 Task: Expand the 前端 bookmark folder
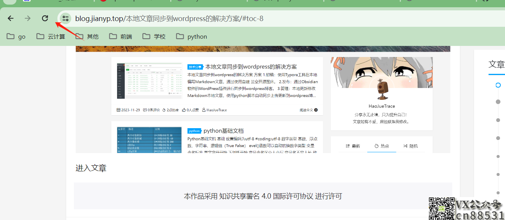coord(121,36)
